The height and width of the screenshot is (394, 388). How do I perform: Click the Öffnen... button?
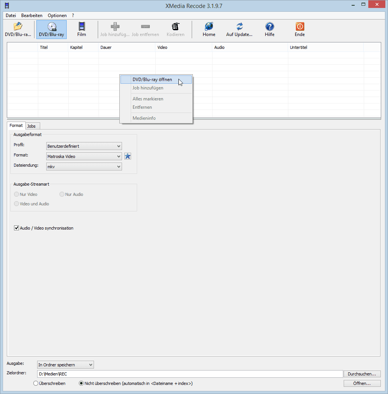point(362,383)
